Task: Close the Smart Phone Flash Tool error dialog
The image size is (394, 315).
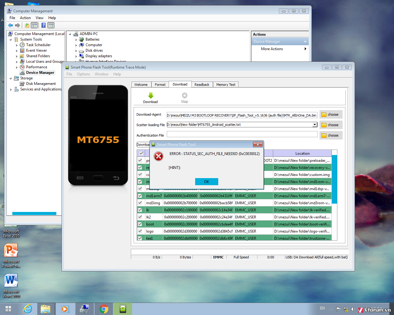Action: point(258,144)
